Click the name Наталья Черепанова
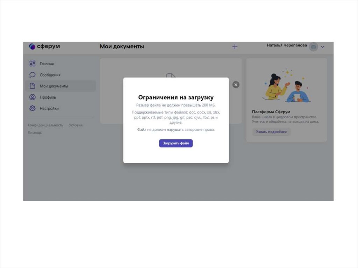Viewport: 358px width, 268px height. point(287,45)
